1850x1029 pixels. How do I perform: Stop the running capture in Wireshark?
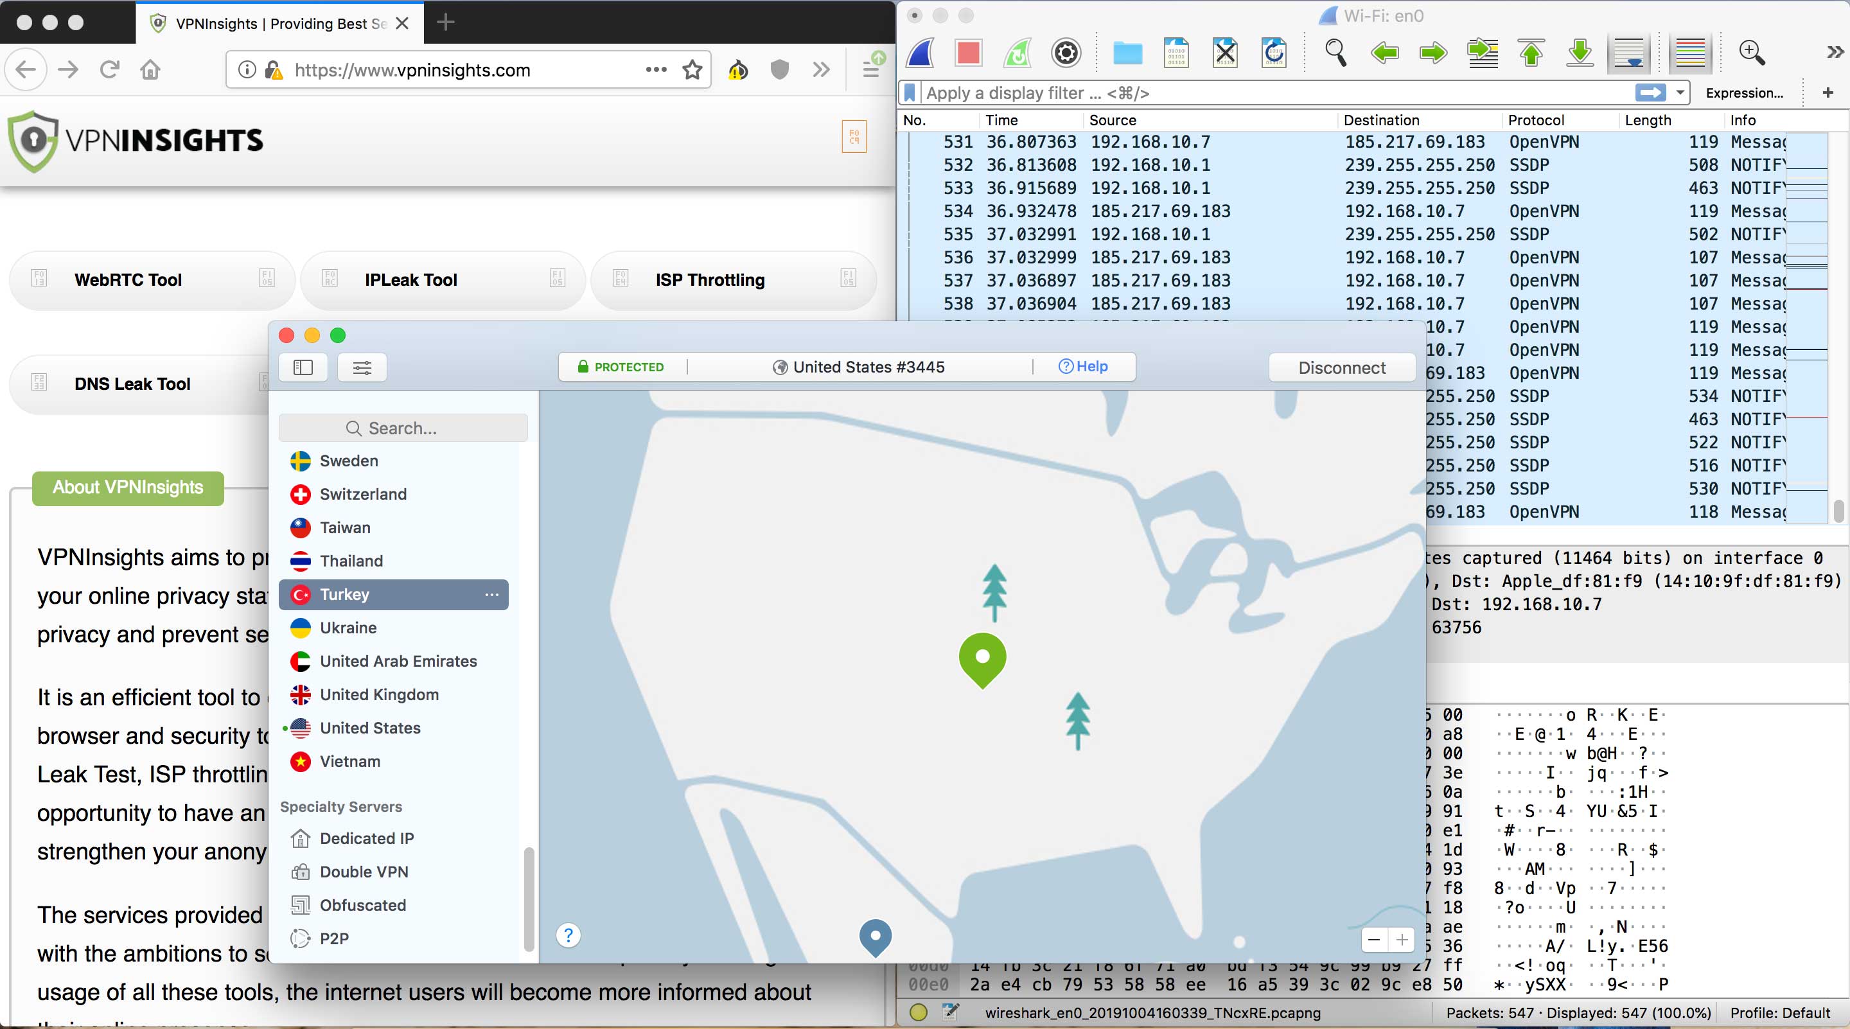[968, 53]
